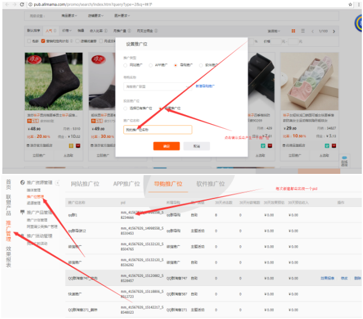Click the 推广位名称 text input field
Viewport: 363px width, 319px height.
158,130
